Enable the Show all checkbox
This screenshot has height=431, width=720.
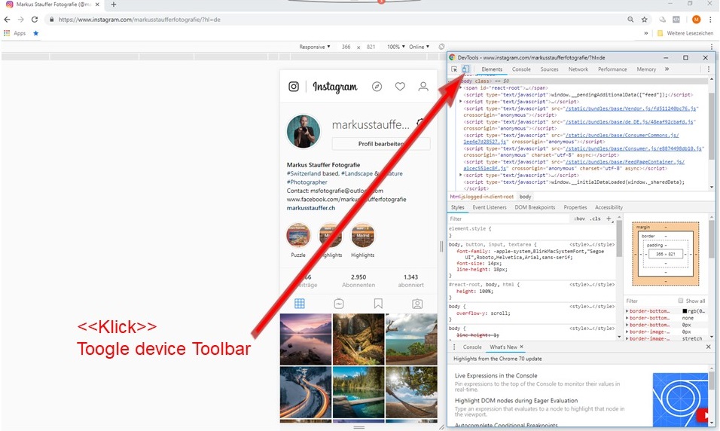(681, 301)
